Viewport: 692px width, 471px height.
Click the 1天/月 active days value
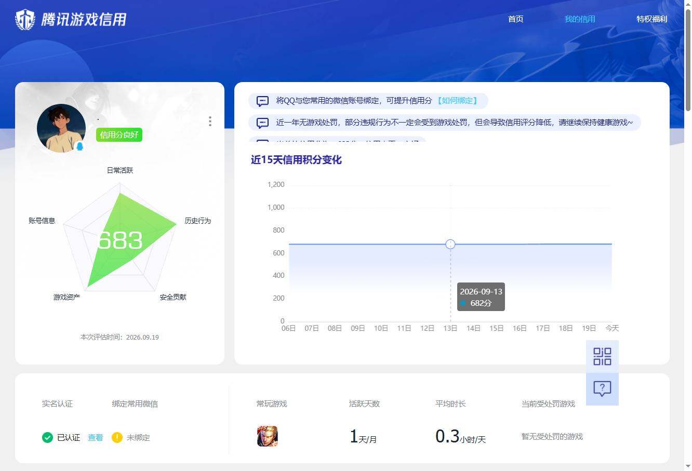click(363, 437)
